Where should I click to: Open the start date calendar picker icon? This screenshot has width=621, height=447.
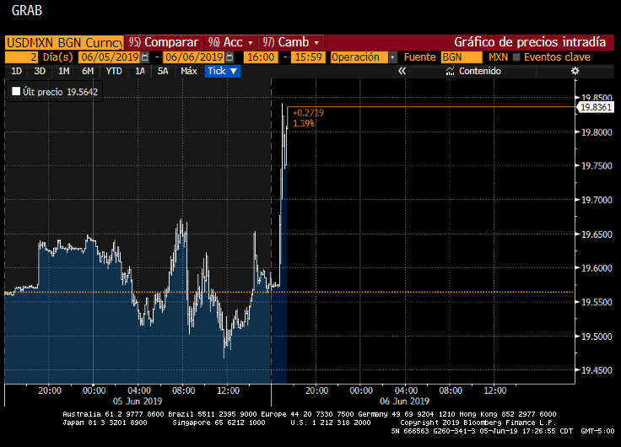click(145, 57)
